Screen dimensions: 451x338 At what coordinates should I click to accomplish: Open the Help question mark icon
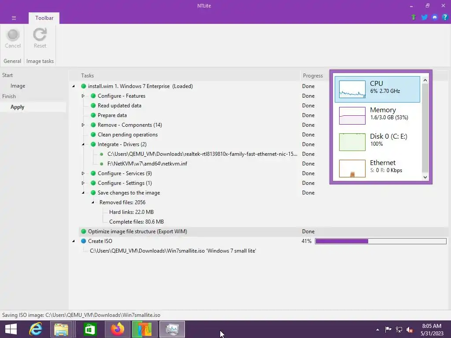445,17
